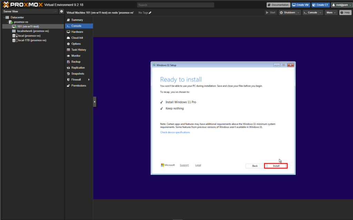Viewport: 353px width, 220px height.
Task: Click the Backup floppy disk icon
Action: point(68,62)
